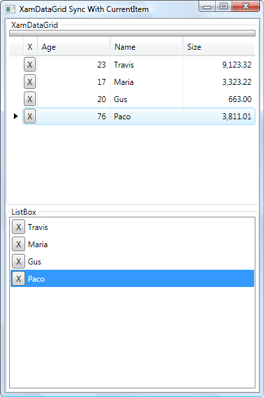Click the Size cell 9,123.32
The height and width of the screenshot is (397, 264).
point(219,64)
